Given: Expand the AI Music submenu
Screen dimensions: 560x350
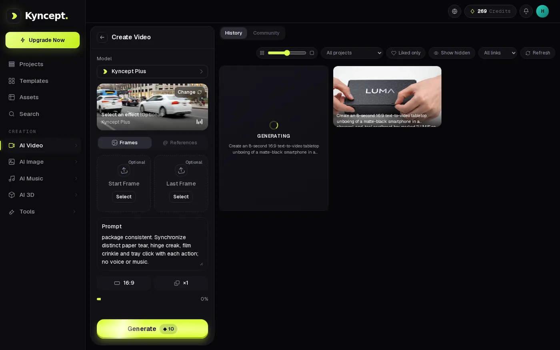Looking at the screenshot, I should (76, 179).
